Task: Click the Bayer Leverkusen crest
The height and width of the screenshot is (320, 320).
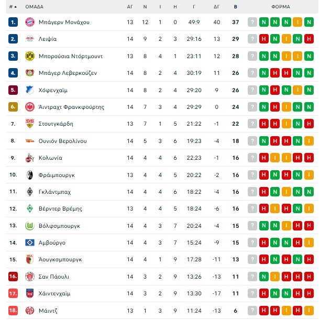Action: pyautogui.click(x=29, y=73)
